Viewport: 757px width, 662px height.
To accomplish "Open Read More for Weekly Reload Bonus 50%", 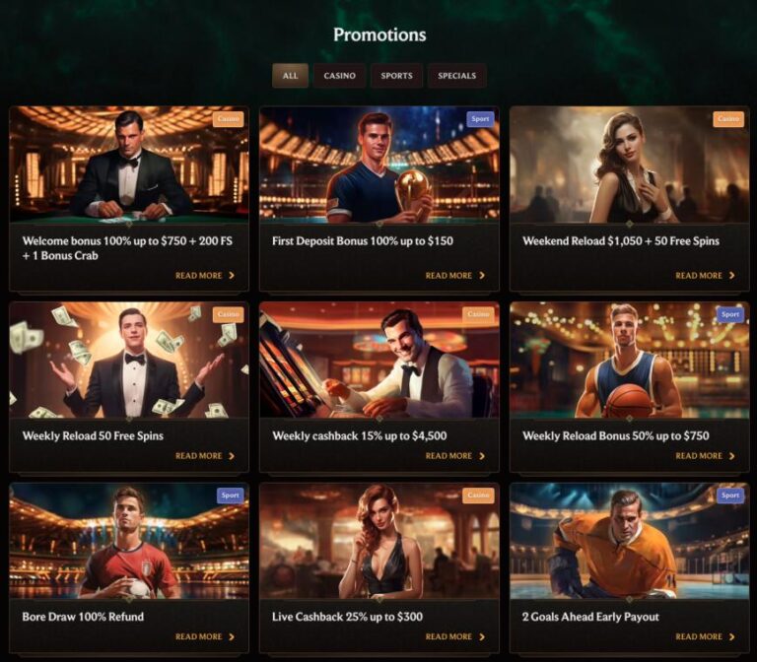I will (x=706, y=456).
